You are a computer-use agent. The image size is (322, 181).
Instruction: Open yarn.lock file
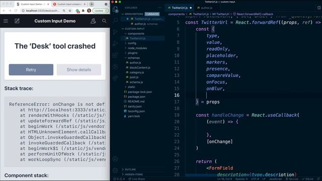(x=134, y=116)
